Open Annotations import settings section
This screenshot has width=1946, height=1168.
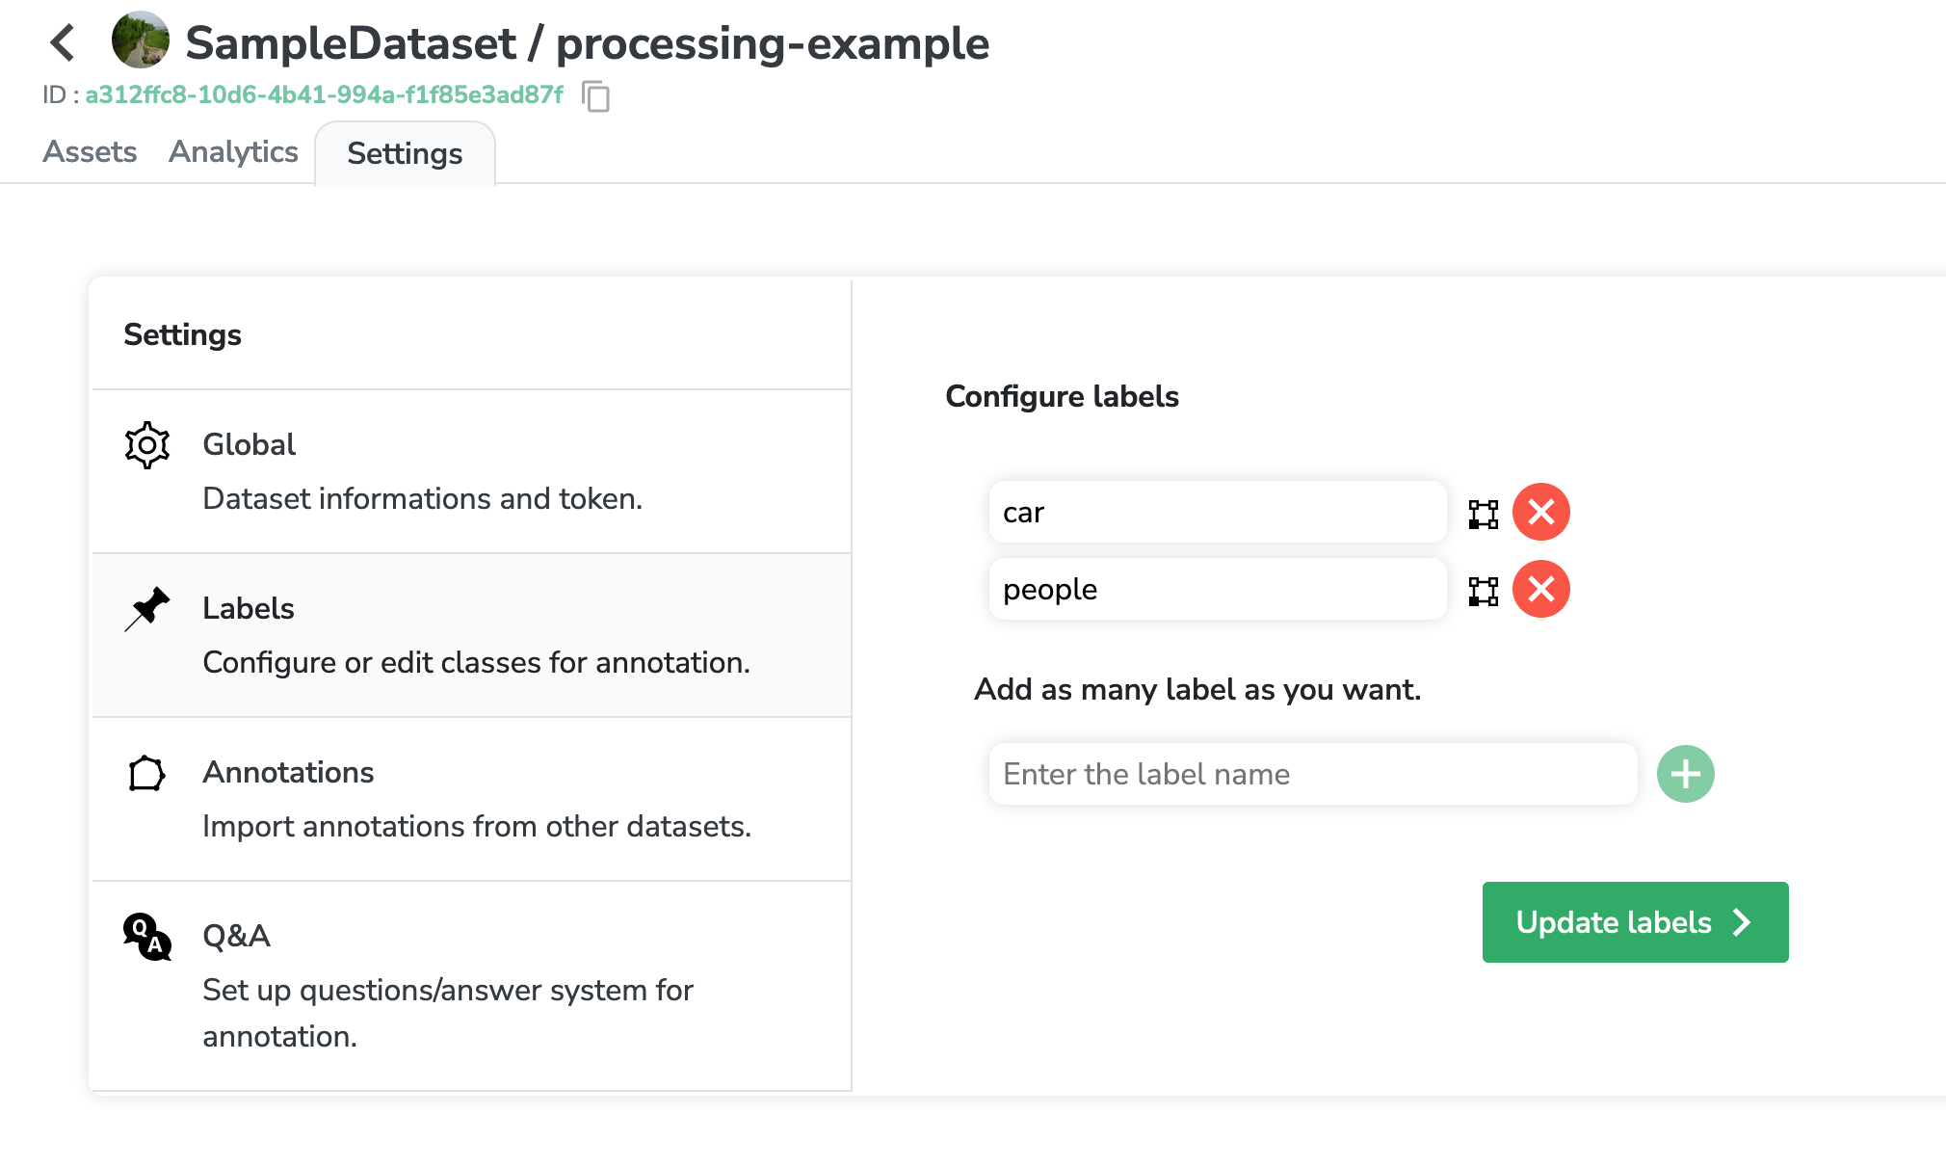coord(472,799)
